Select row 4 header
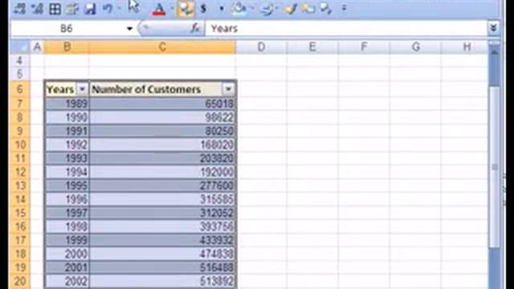514x289 pixels. click(x=20, y=61)
